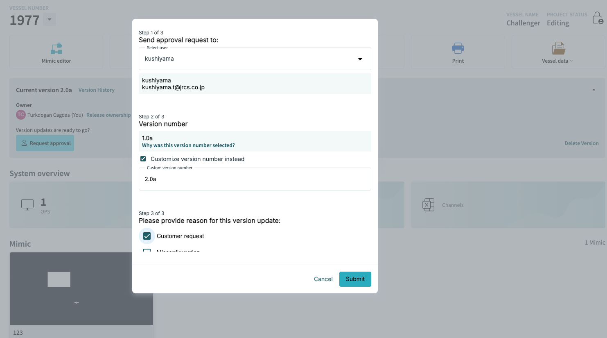The height and width of the screenshot is (338, 607).
Task: Click the Custom version number field
Action: tap(255, 179)
